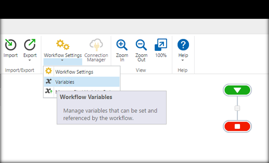Screen dimensions: 269x163
Task: Open the Help question mark icon
Action: 183,45
